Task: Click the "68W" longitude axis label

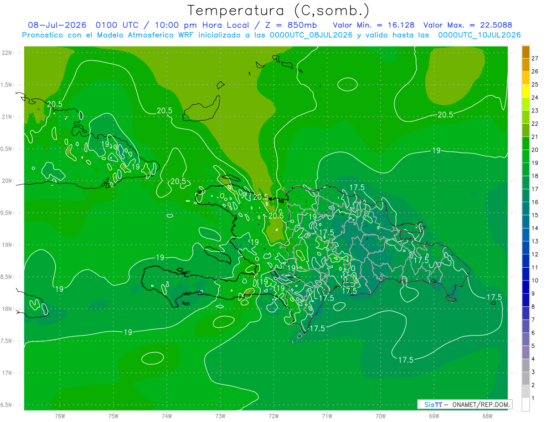Action: pos(487,416)
